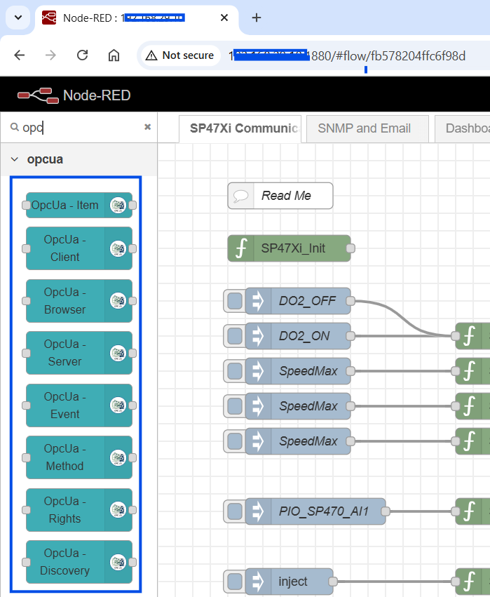Click the SP47Xi_Init output port
The width and height of the screenshot is (490, 597).
(351, 248)
